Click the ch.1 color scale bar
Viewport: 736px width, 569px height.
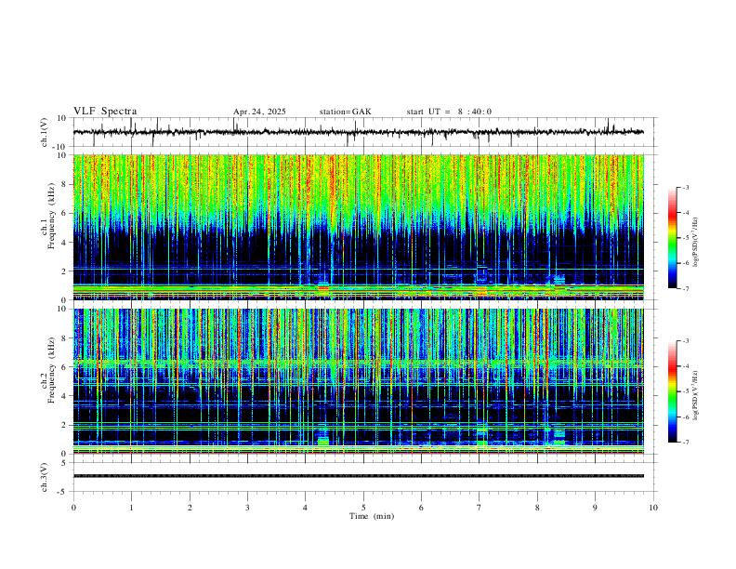coord(673,238)
